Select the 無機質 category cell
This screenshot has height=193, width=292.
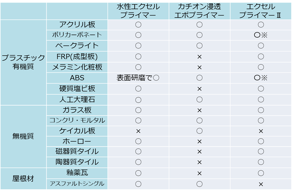(x=23, y=136)
